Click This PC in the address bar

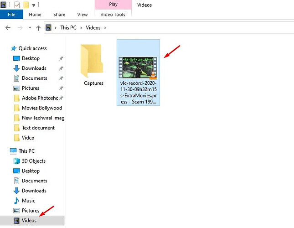point(68,27)
